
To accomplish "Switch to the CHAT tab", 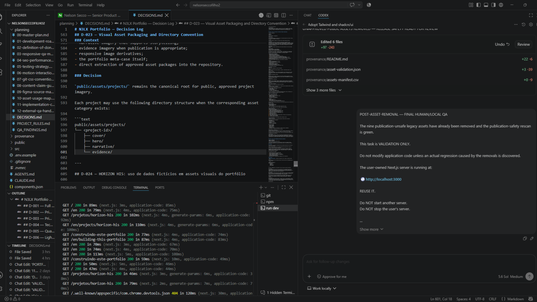I will pos(308,15).
